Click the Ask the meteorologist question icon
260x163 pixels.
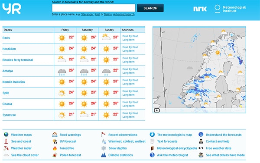pos(152,155)
